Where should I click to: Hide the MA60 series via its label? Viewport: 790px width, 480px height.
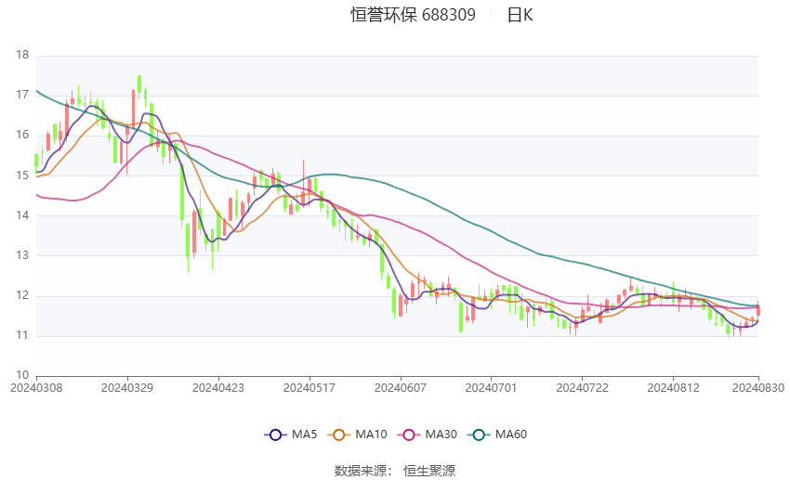[x=511, y=435]
